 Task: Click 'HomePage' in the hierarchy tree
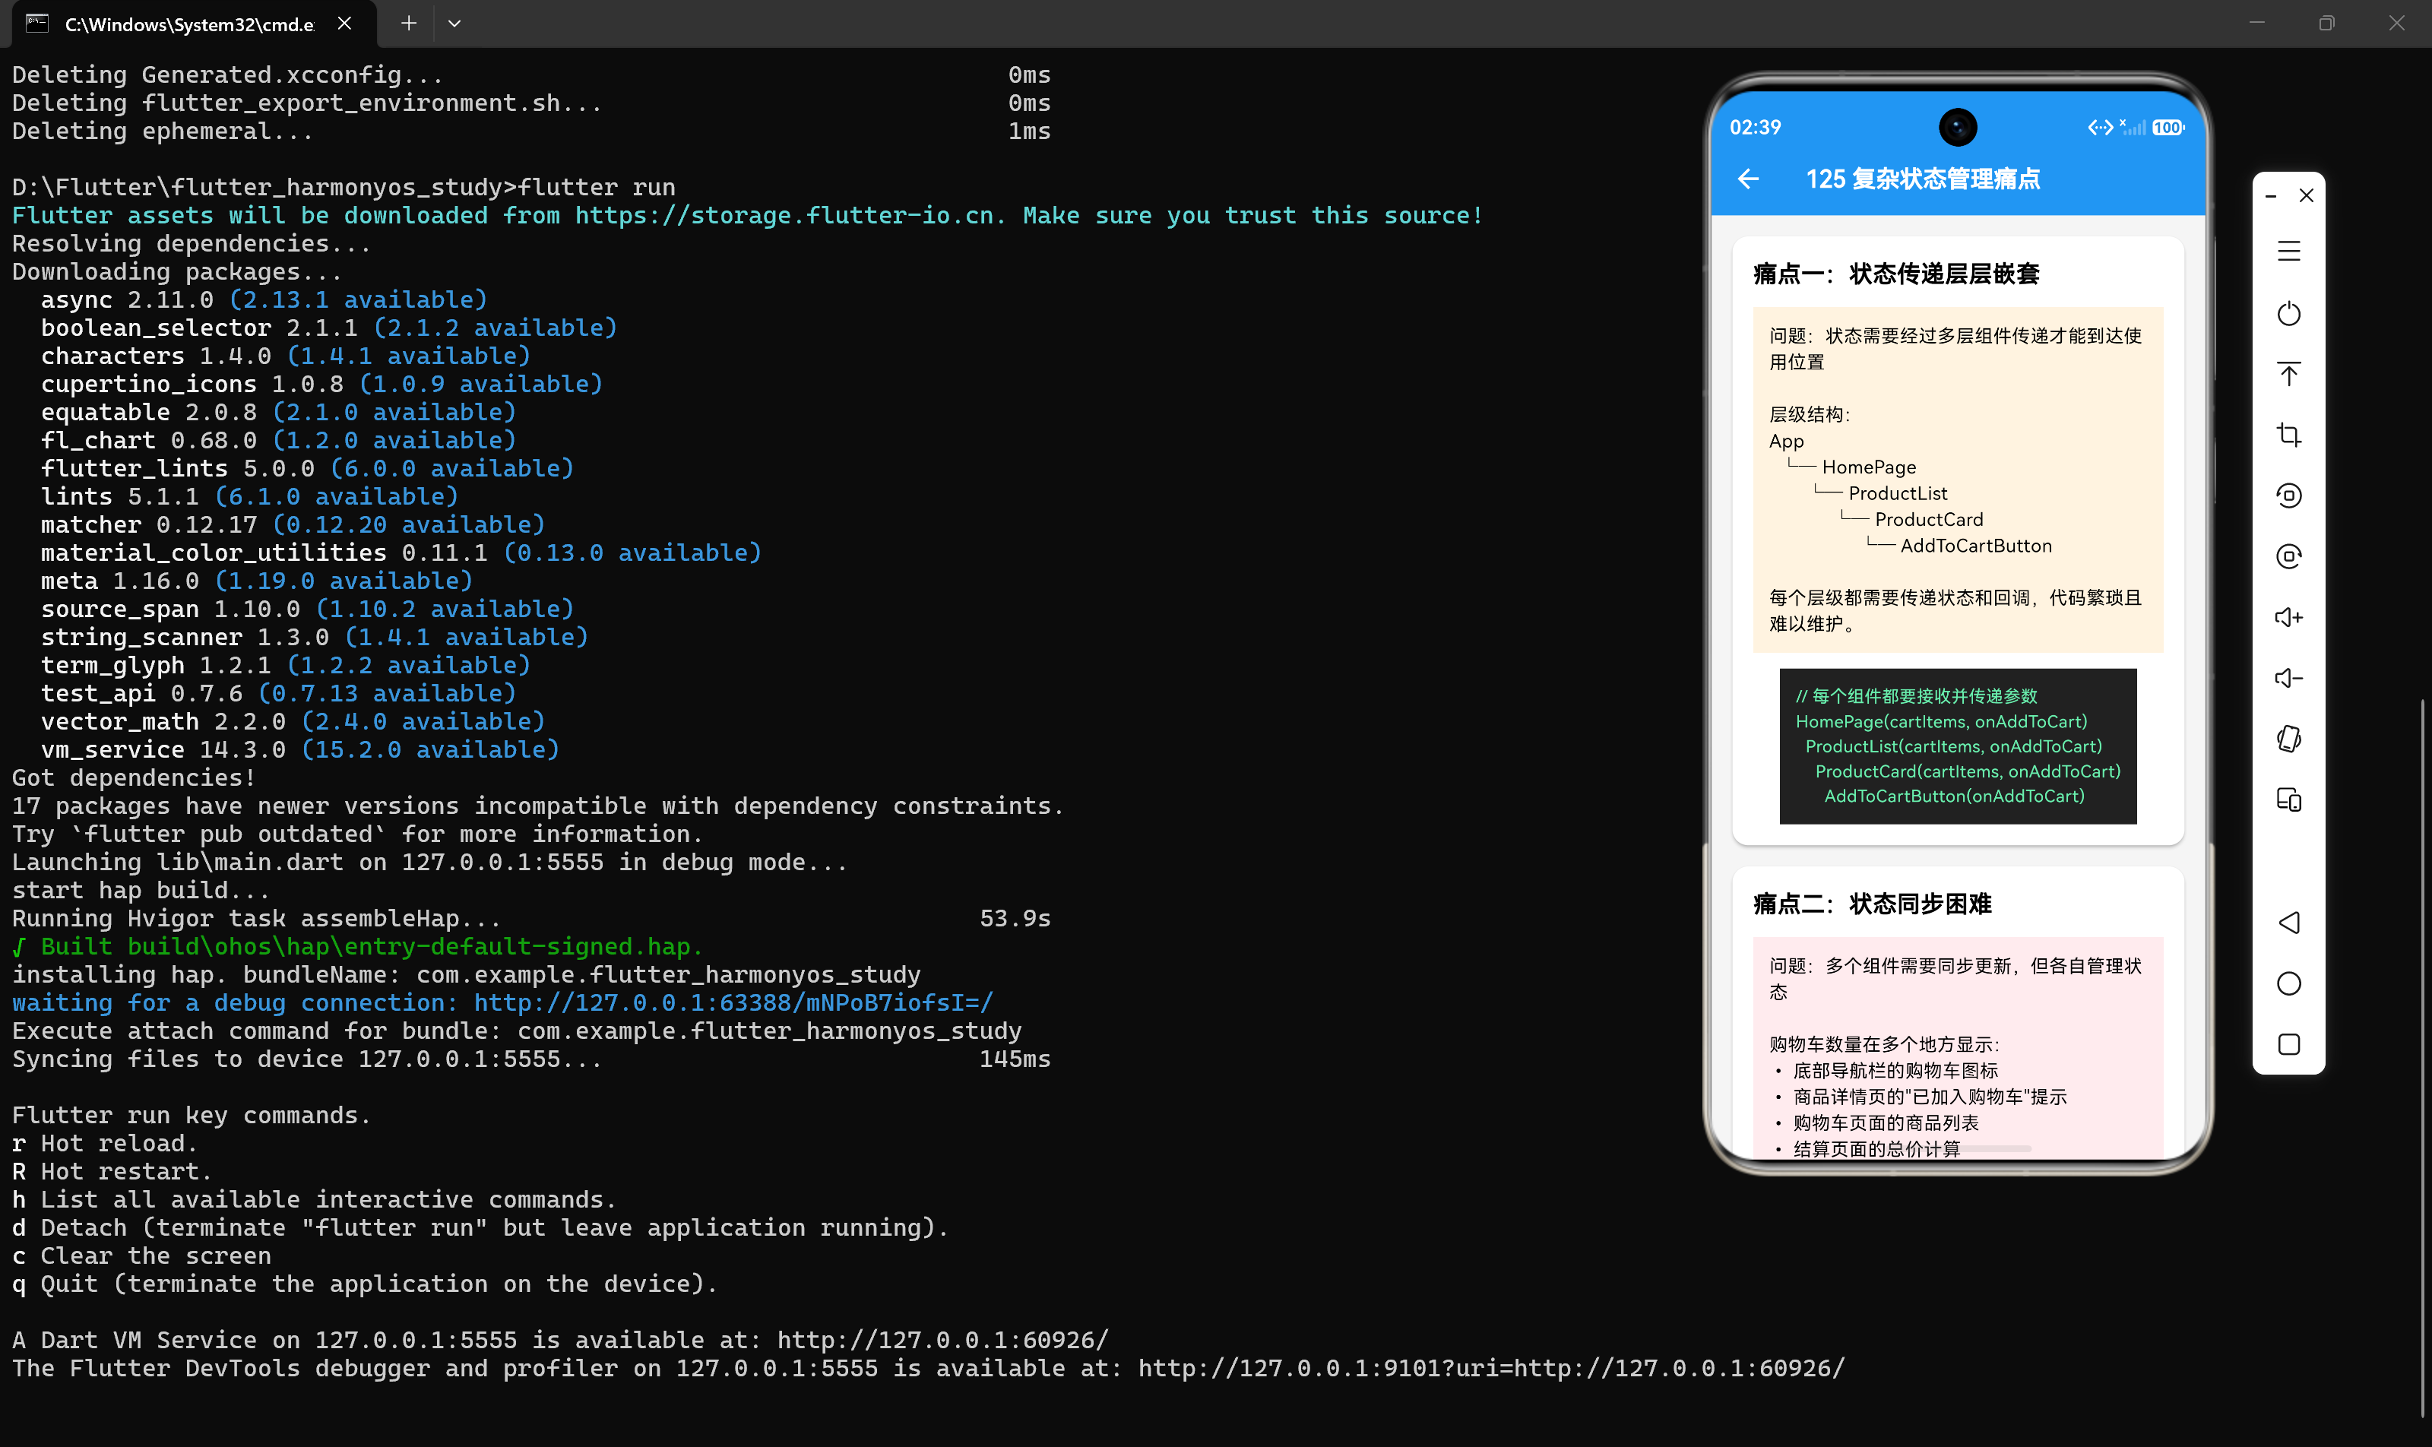tap(1868, 467)
